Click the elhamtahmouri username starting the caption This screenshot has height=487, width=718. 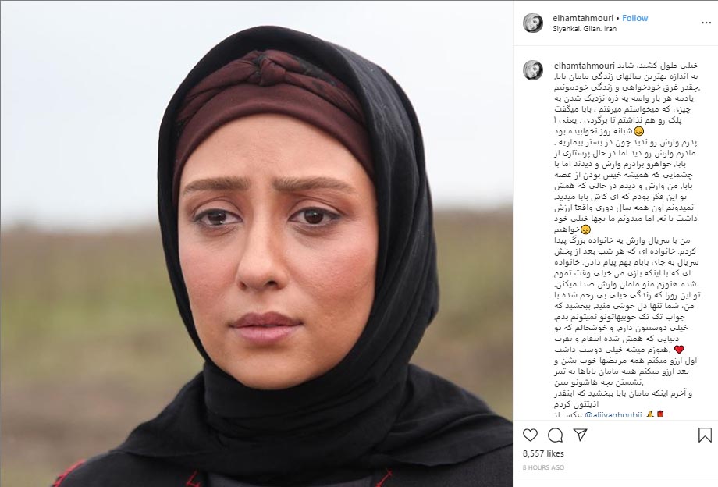pos(585,66)
